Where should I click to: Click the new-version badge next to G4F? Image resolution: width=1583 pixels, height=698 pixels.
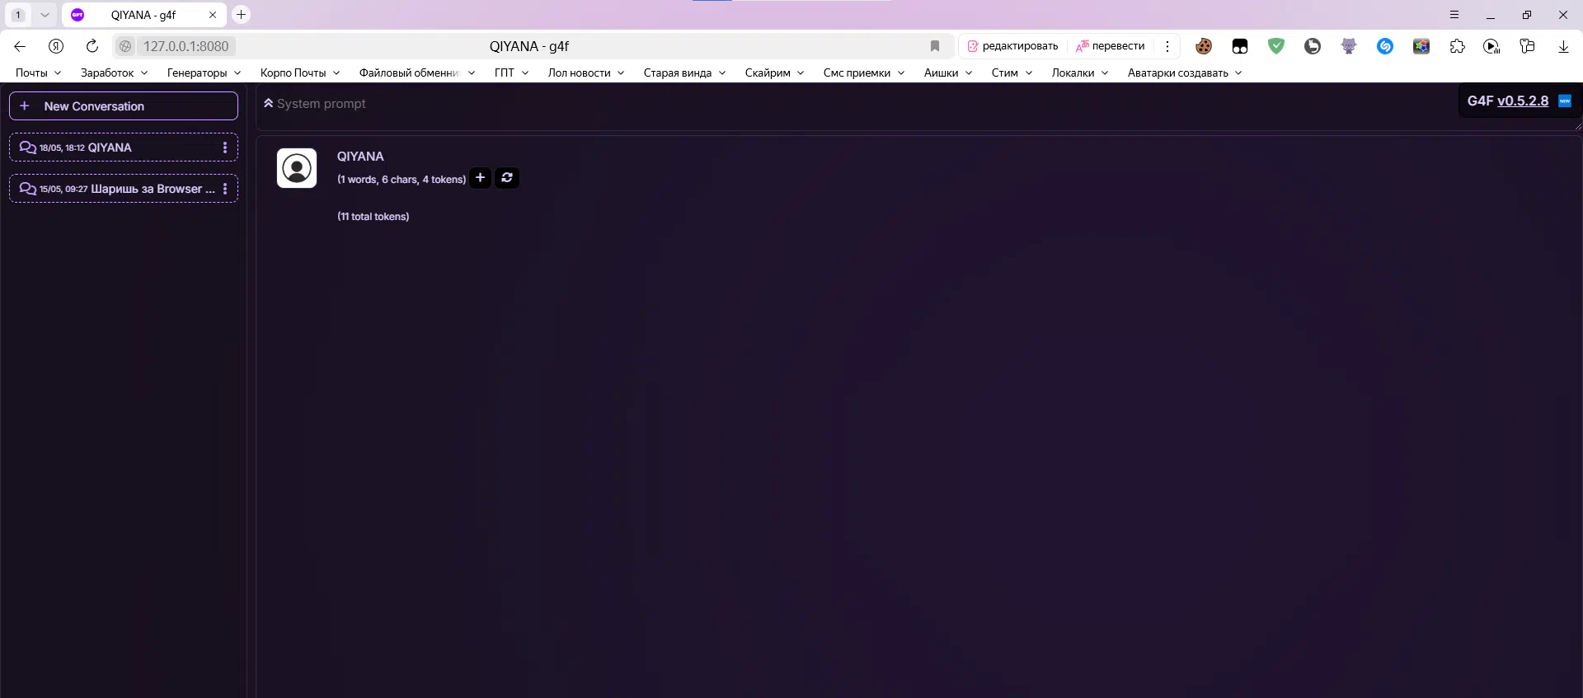(x=1565, y=101)
